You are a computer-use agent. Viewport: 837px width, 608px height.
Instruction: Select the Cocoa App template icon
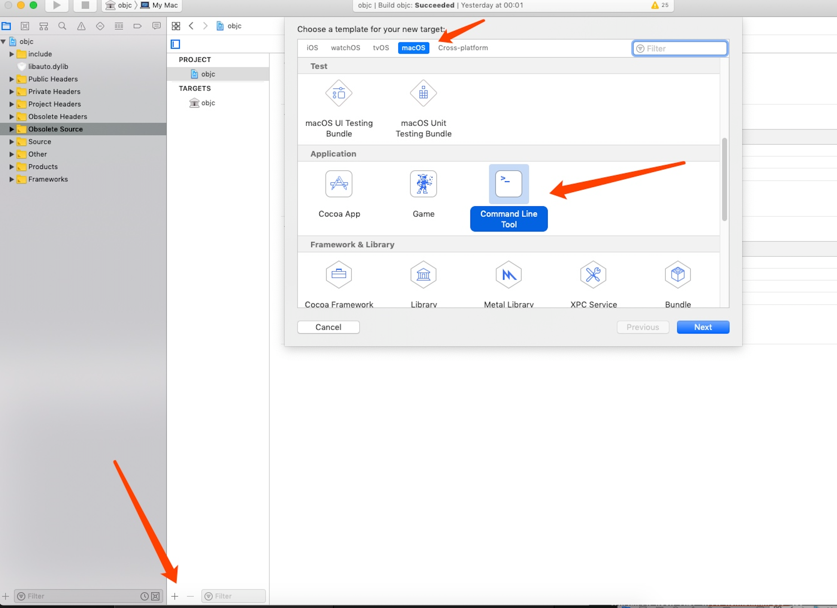tap(339, 184)
